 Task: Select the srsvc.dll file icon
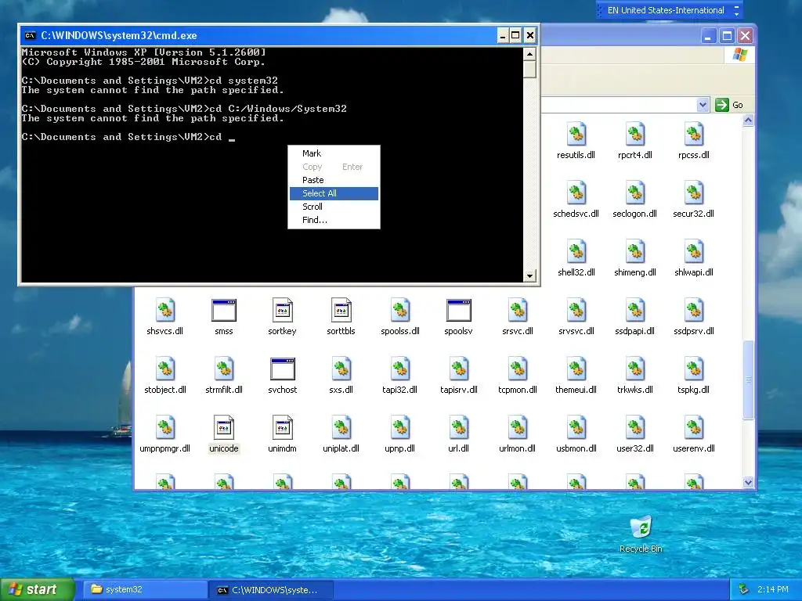click(518, 310)
